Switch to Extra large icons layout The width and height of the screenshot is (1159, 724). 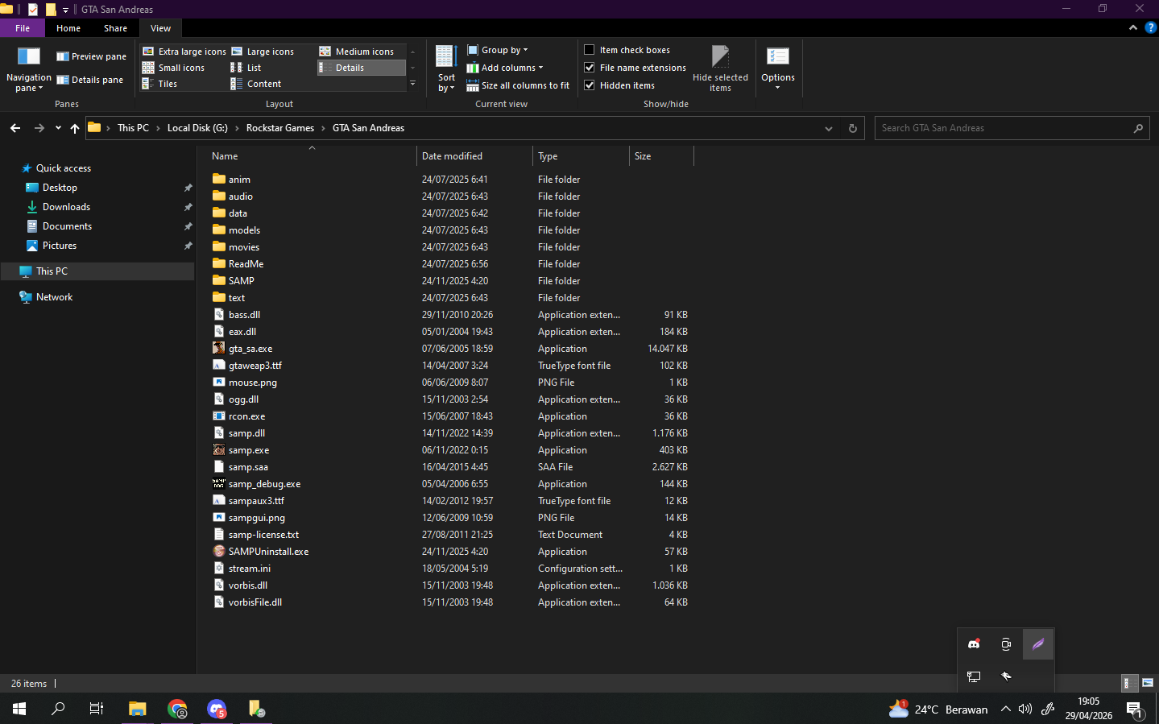pyautogui.click(x=184, y=52)
